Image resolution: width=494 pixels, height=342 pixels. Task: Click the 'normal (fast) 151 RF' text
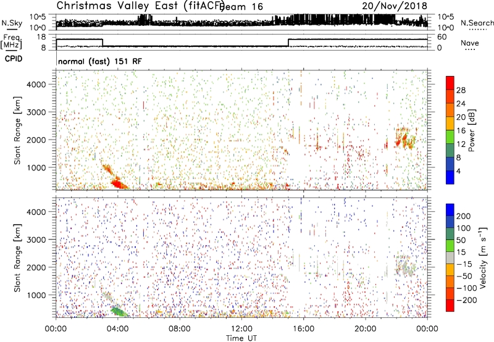coord(100,61)
